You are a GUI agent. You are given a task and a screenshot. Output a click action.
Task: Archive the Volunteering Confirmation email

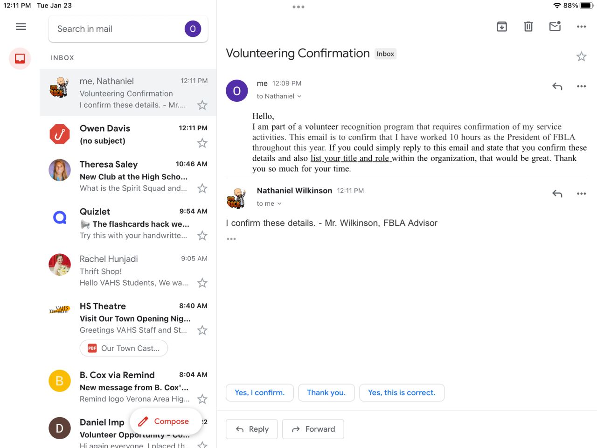pos(502,27)
